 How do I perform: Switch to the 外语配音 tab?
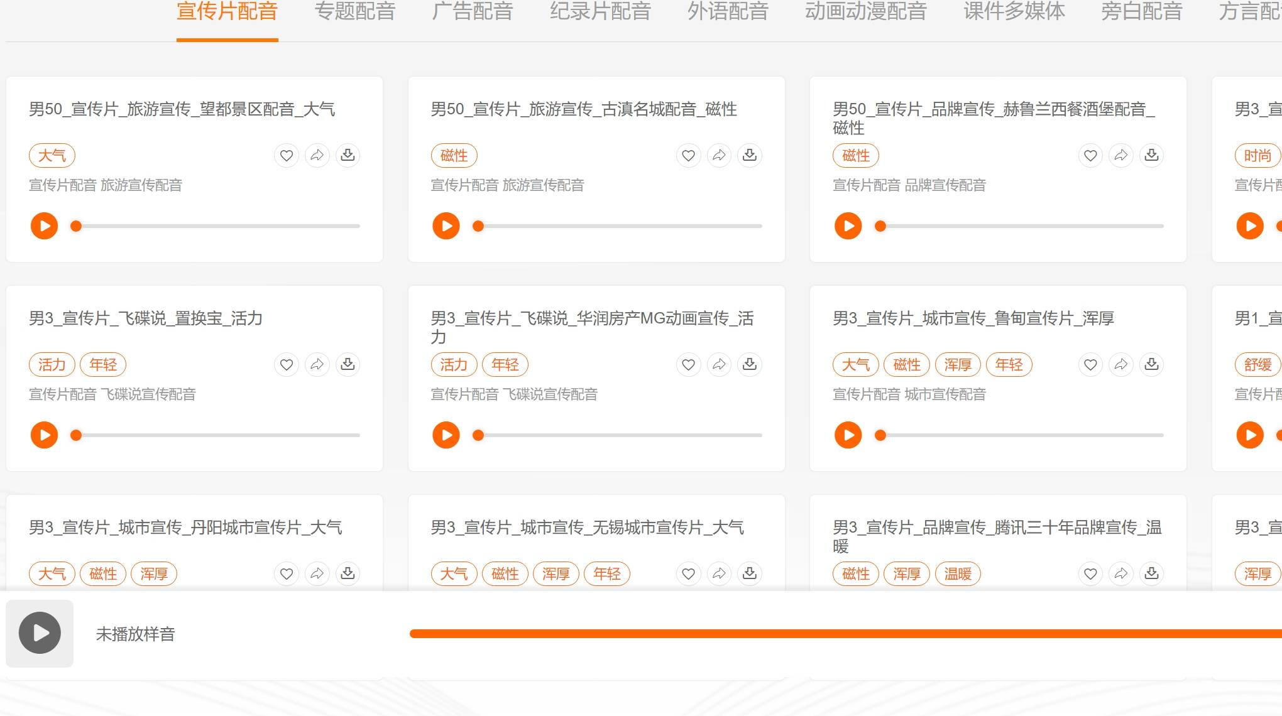tap(728, 11)
